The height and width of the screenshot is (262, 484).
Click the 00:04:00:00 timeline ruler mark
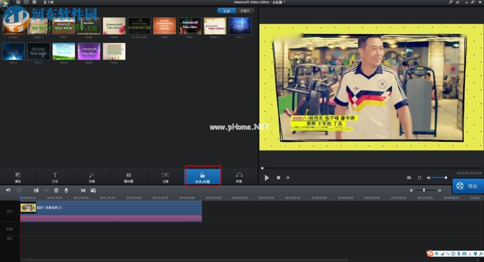(240, 198)
